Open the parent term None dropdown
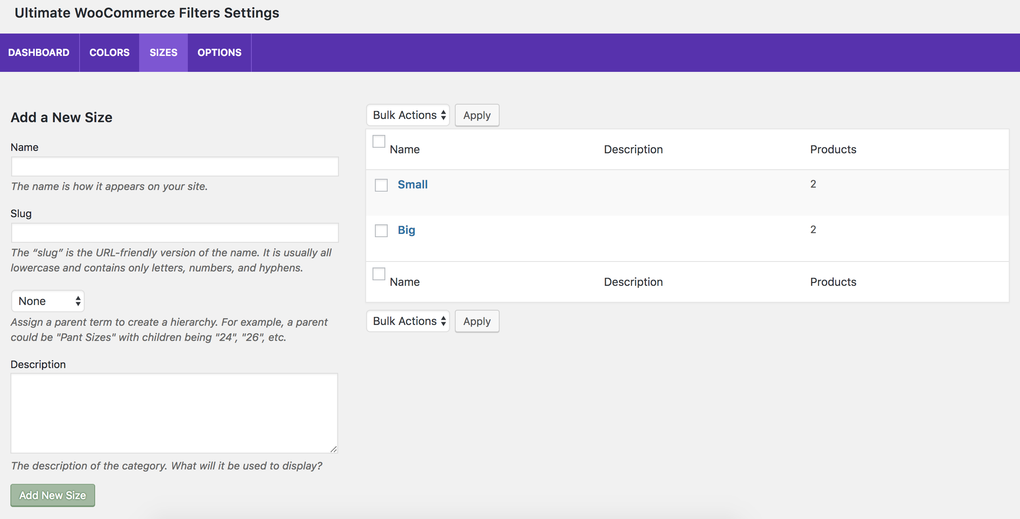Screen dimensions: 1020x519 tap(48, 301)
